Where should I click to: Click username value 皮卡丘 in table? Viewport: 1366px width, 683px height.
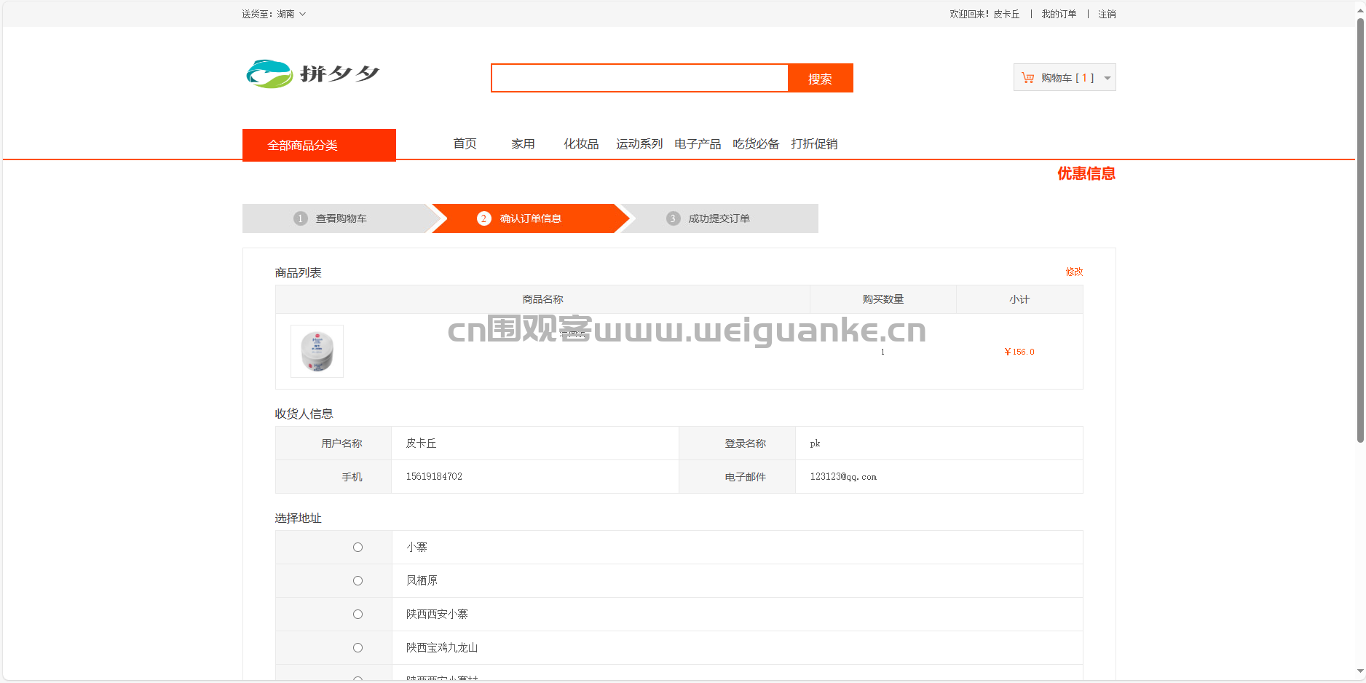pos(421,443)
